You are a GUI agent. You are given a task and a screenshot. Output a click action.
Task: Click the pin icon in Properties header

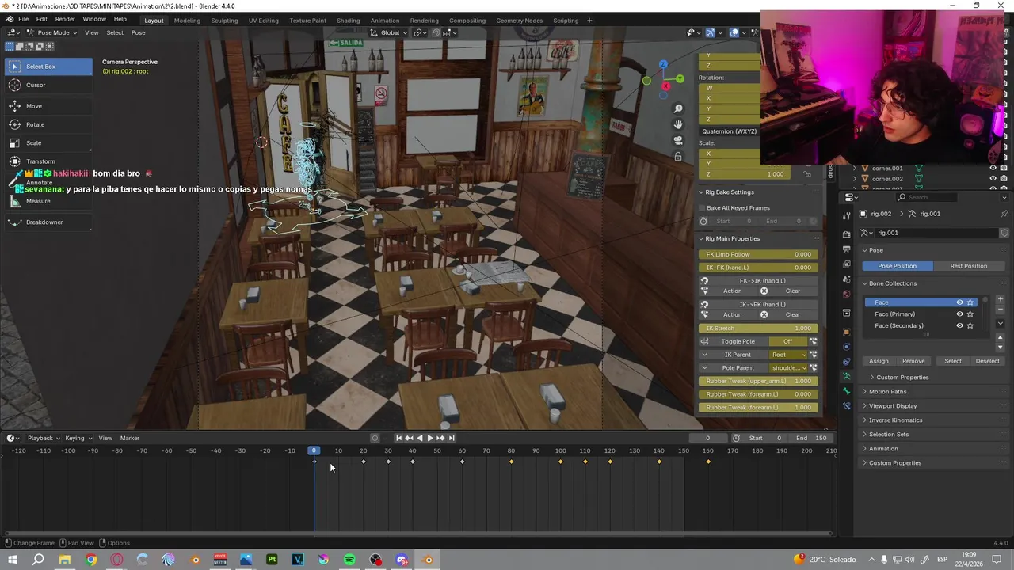click(1004, 214)
